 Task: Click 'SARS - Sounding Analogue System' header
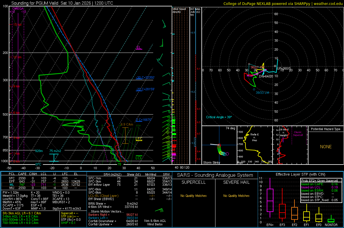pos(215,175)
